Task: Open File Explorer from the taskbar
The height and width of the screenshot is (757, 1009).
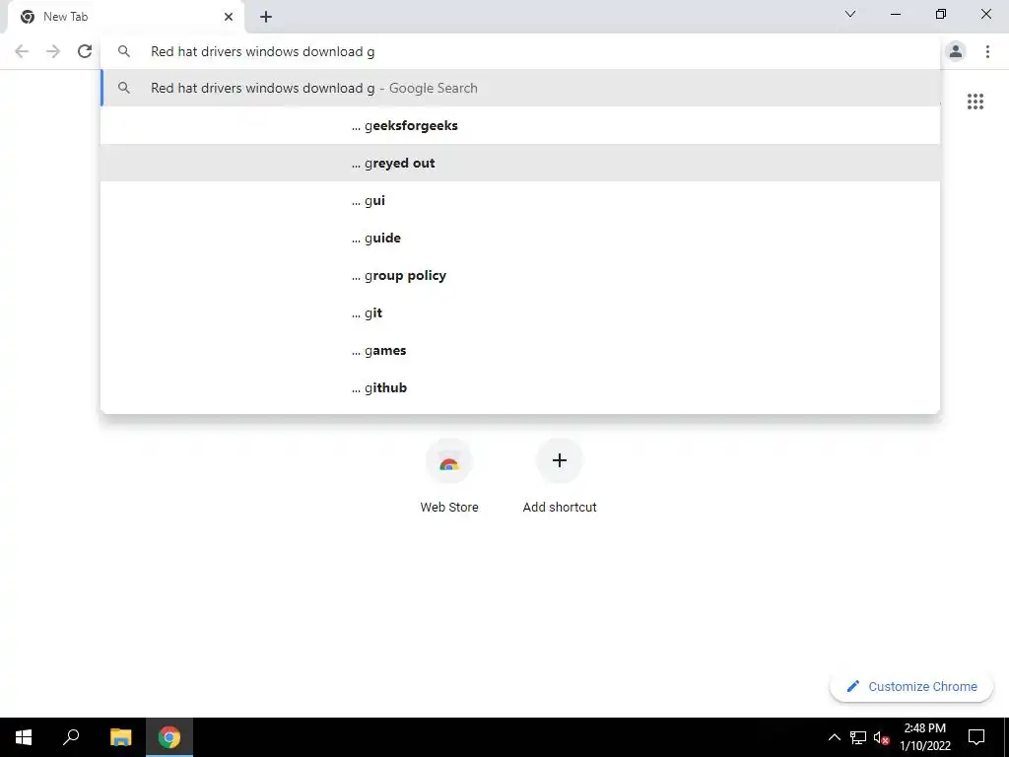Action: [x=120, y=737]
